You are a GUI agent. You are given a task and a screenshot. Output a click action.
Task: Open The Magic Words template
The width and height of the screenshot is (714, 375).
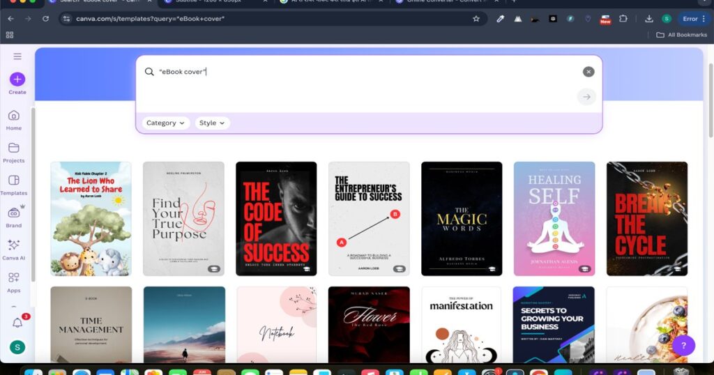coord(462,218)
